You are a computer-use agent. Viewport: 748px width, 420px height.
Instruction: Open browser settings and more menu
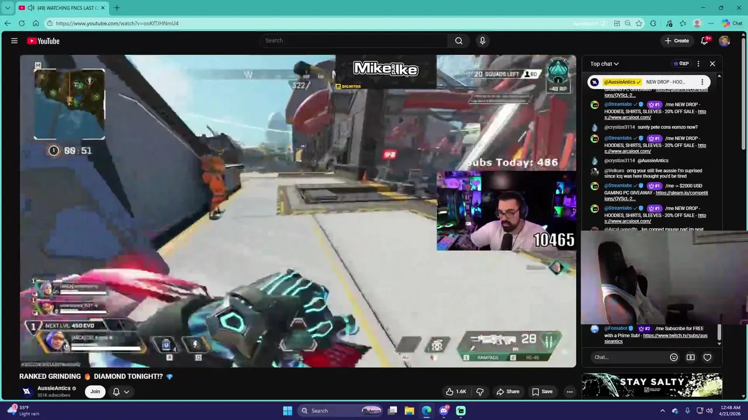711,23
